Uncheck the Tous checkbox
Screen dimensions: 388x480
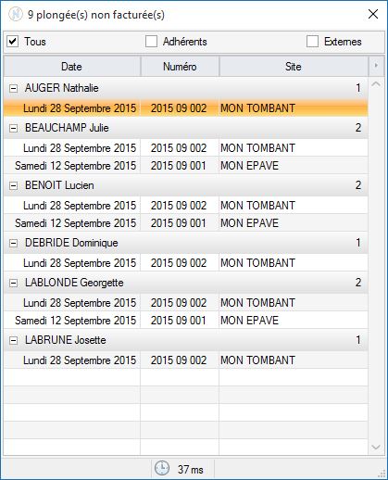[13, 42]
